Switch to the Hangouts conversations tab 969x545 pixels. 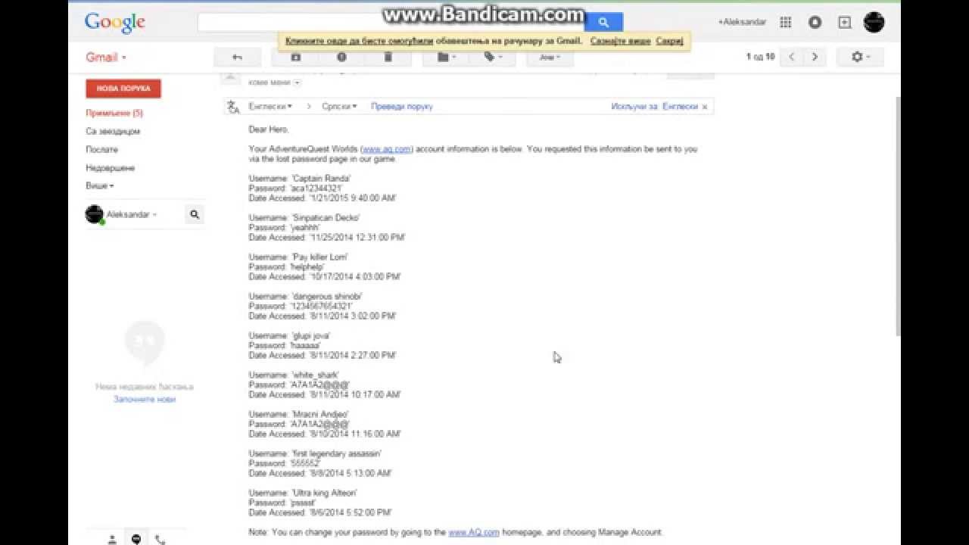(136, 539)
